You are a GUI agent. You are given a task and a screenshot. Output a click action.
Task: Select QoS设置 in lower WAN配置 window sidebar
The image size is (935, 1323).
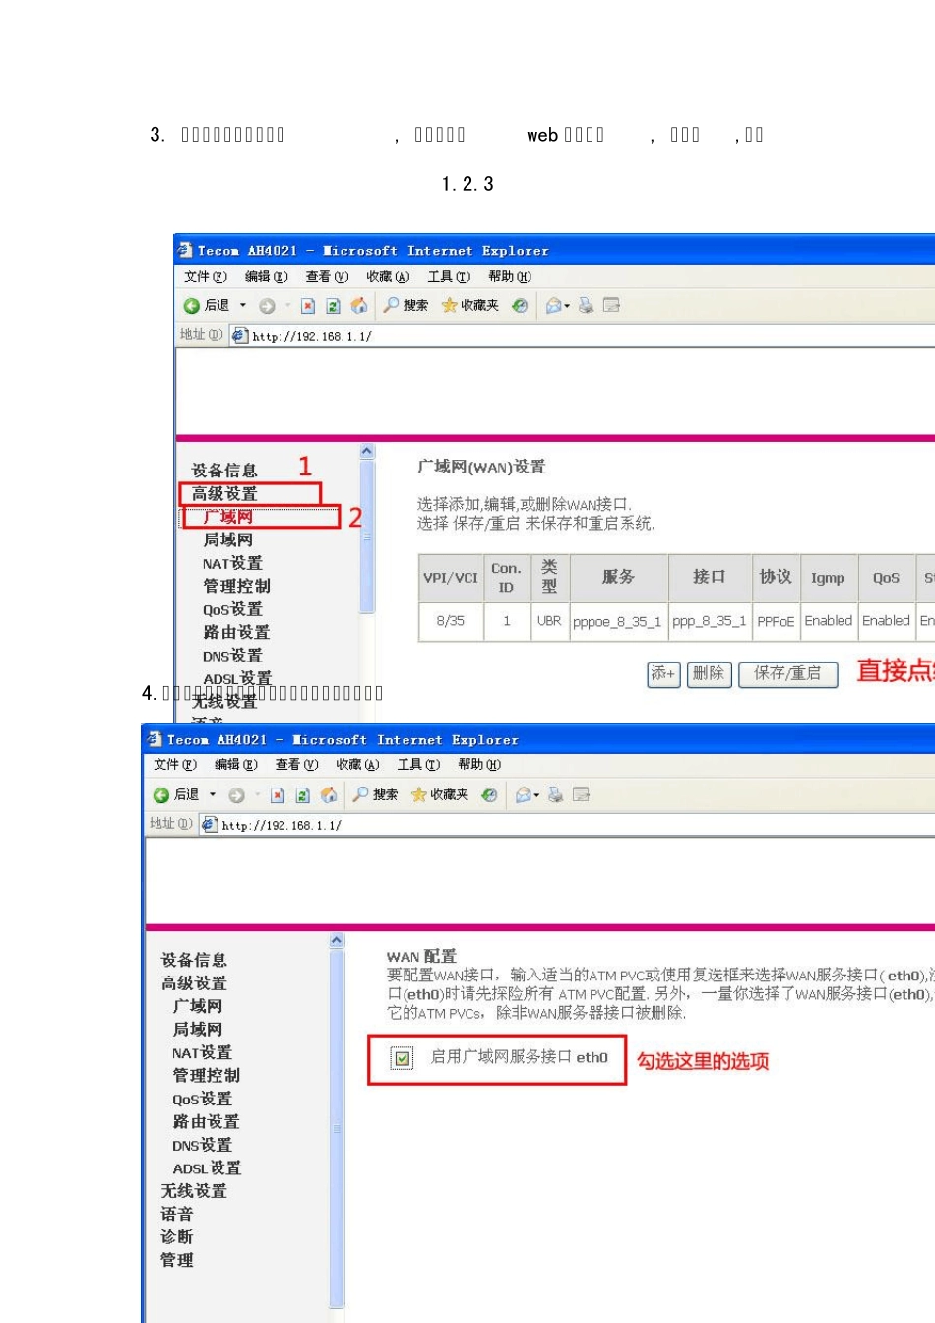[x=202, y=1100]
